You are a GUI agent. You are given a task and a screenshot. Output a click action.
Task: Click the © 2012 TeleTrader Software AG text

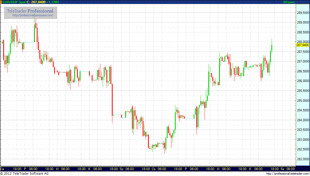[24, 174]
